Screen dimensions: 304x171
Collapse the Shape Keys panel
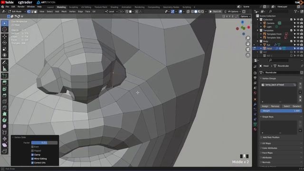[268, 117]
